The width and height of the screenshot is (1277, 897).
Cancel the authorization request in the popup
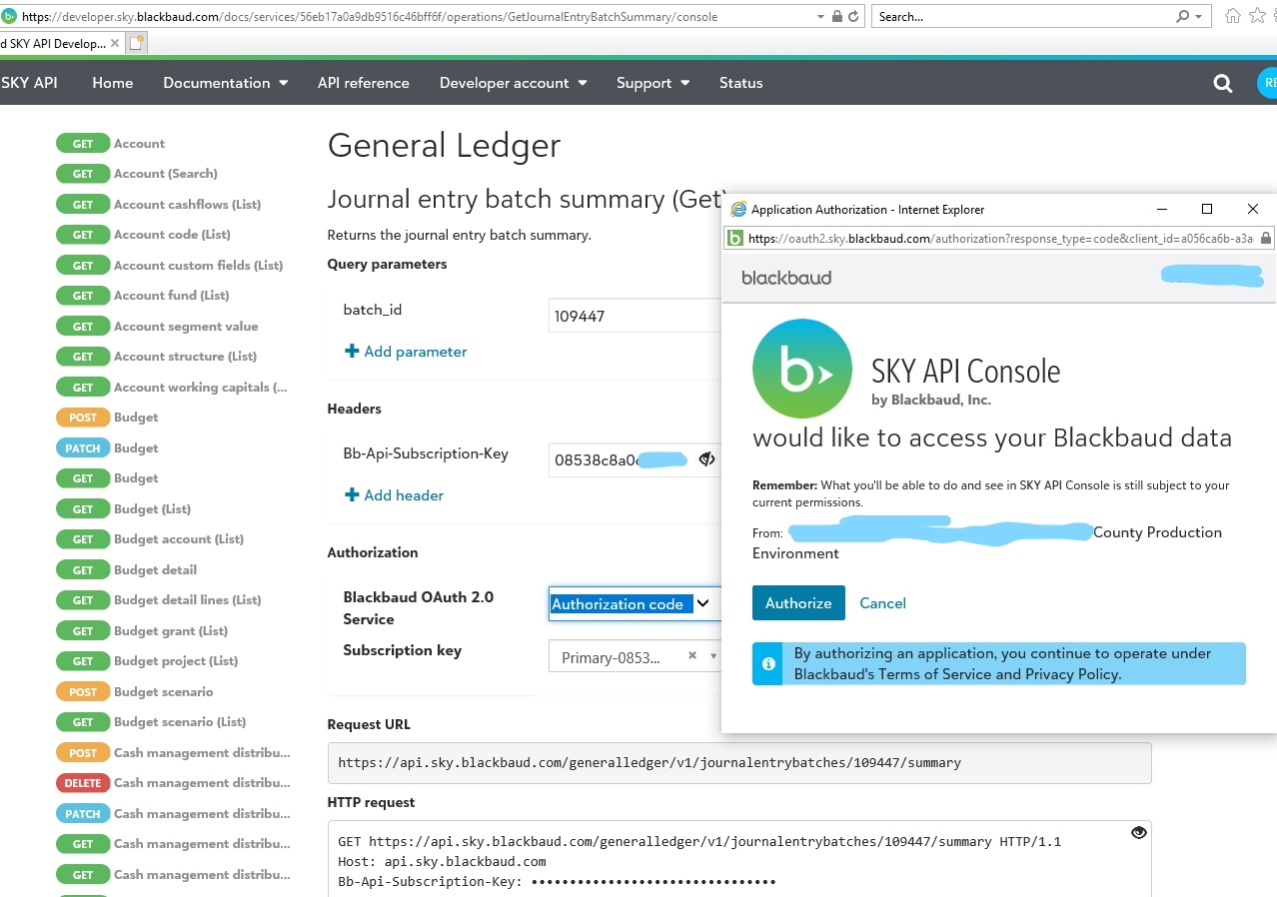pos(882,603)
